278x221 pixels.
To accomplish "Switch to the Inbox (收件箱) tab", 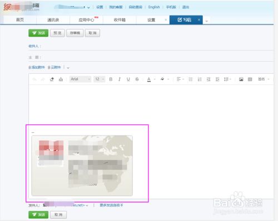I will pos(120,20).
